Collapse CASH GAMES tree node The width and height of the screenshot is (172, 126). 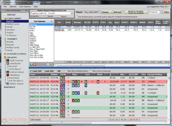click(x=3, y=18)
